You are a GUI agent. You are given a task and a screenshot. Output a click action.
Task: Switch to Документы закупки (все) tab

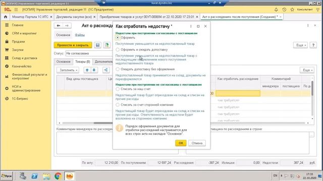[74, 17]
